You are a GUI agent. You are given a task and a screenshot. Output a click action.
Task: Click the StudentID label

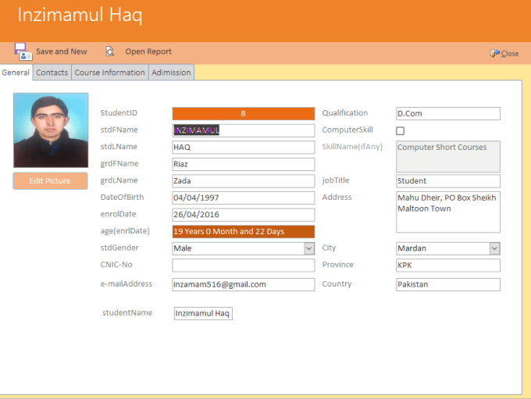coord(119,112)
